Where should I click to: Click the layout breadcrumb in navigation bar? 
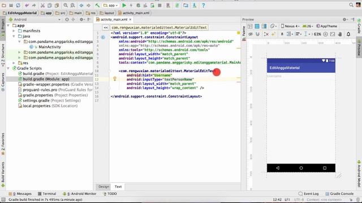pyautogui.click(x=107, y=13)
